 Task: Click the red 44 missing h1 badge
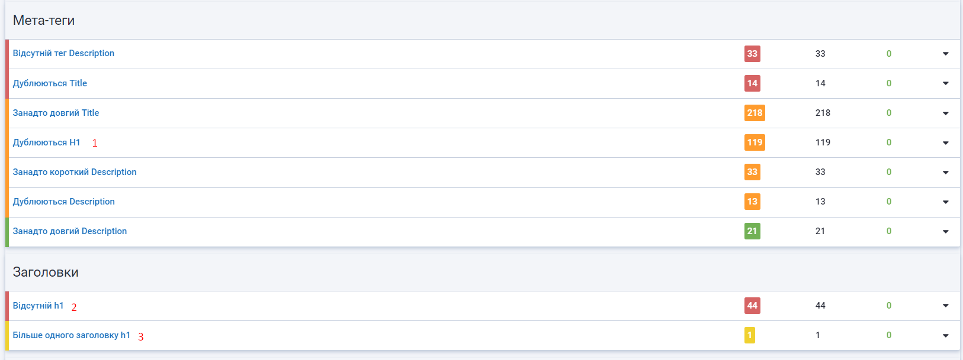tap(752, 306)
